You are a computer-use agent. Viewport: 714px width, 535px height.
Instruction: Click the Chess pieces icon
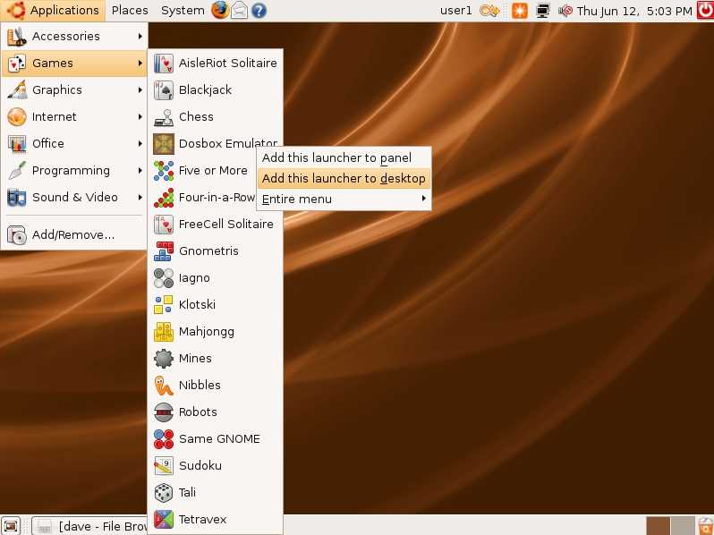tap(163, 116)
